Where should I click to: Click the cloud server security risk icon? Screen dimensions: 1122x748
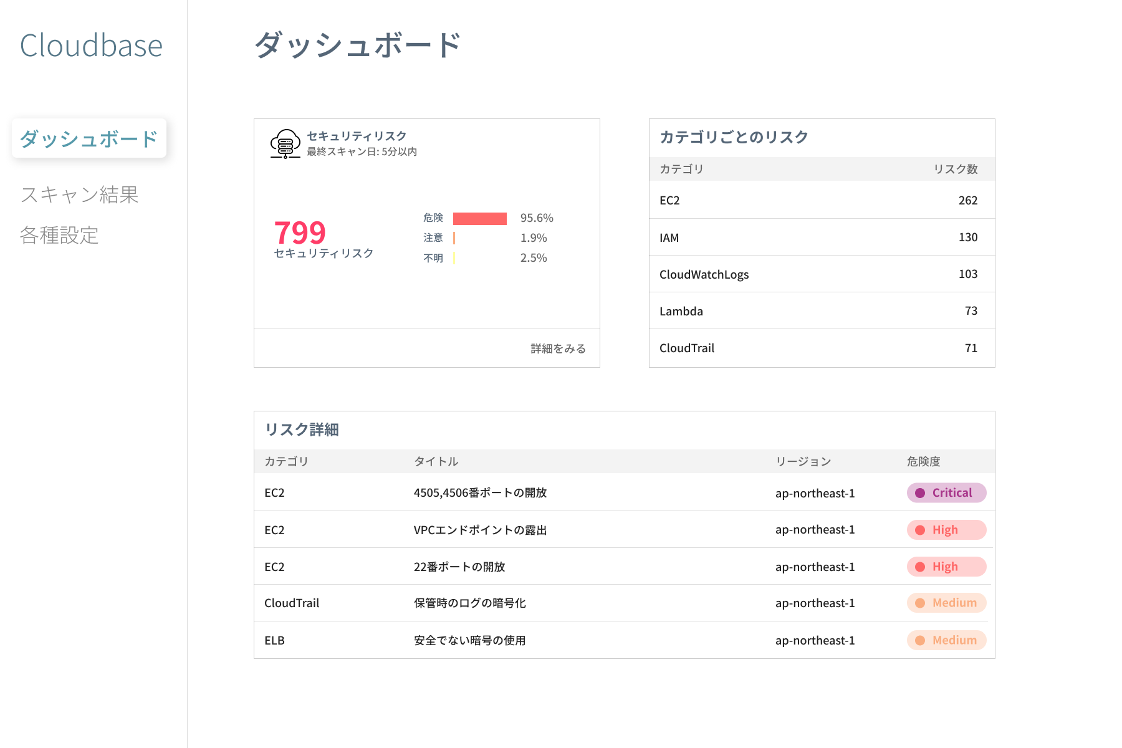pyautogui.click(x=285, y=143)
